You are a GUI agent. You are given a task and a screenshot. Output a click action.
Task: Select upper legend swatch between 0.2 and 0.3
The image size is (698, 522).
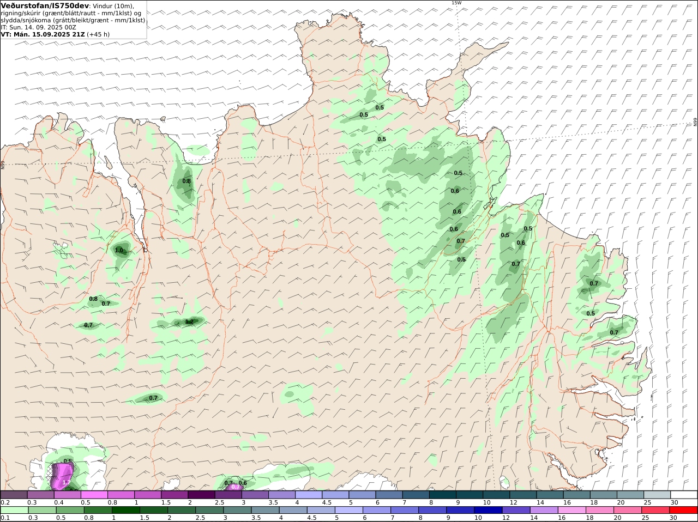[14, 495]
